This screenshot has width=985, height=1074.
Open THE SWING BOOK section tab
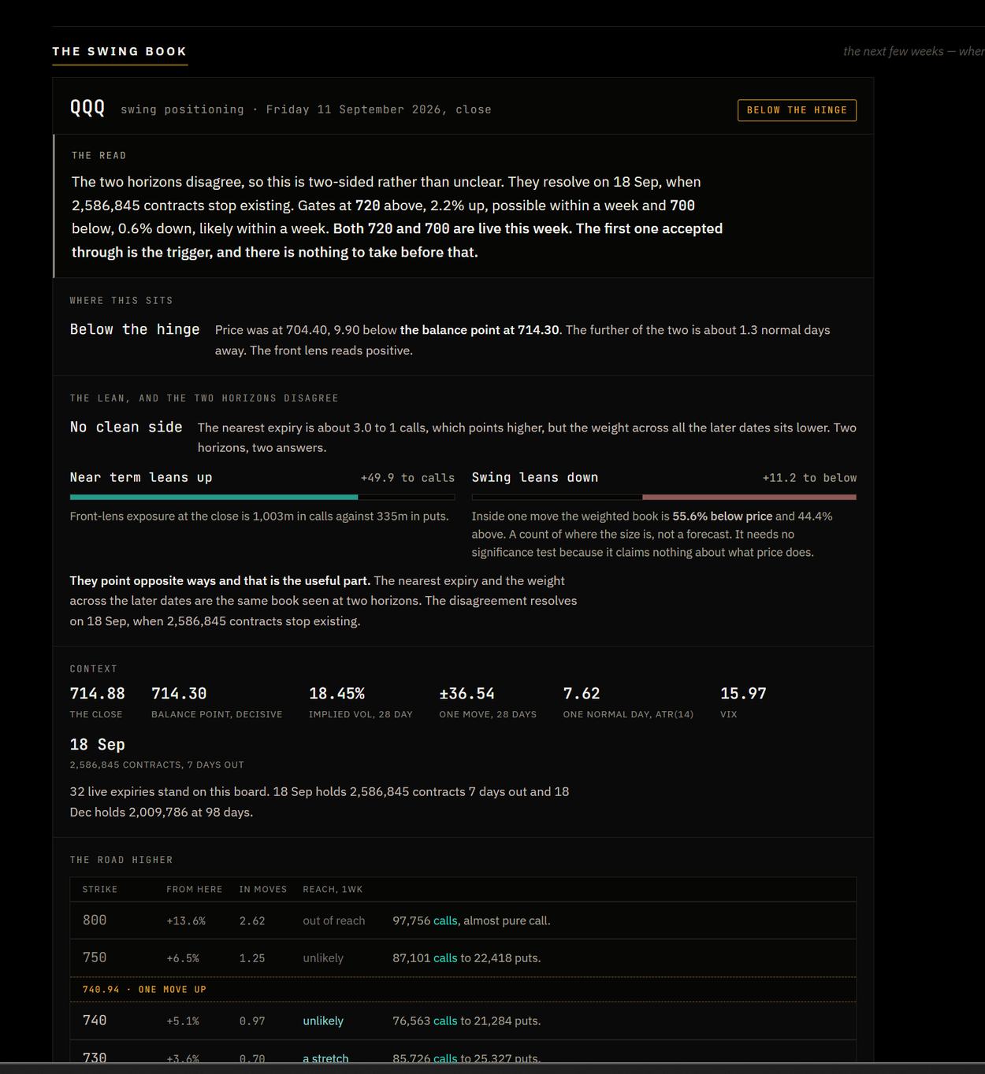(120, 52)
